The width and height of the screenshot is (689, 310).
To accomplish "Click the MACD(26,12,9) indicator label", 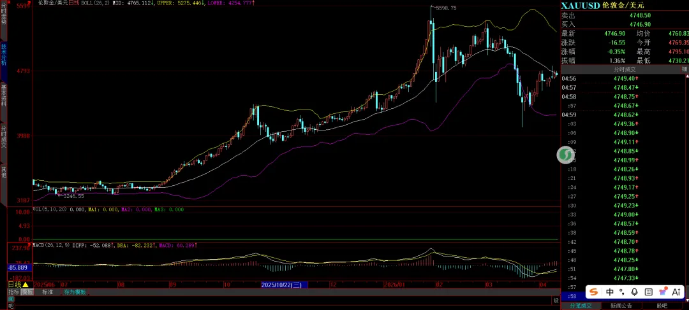I will click(52, 245).
